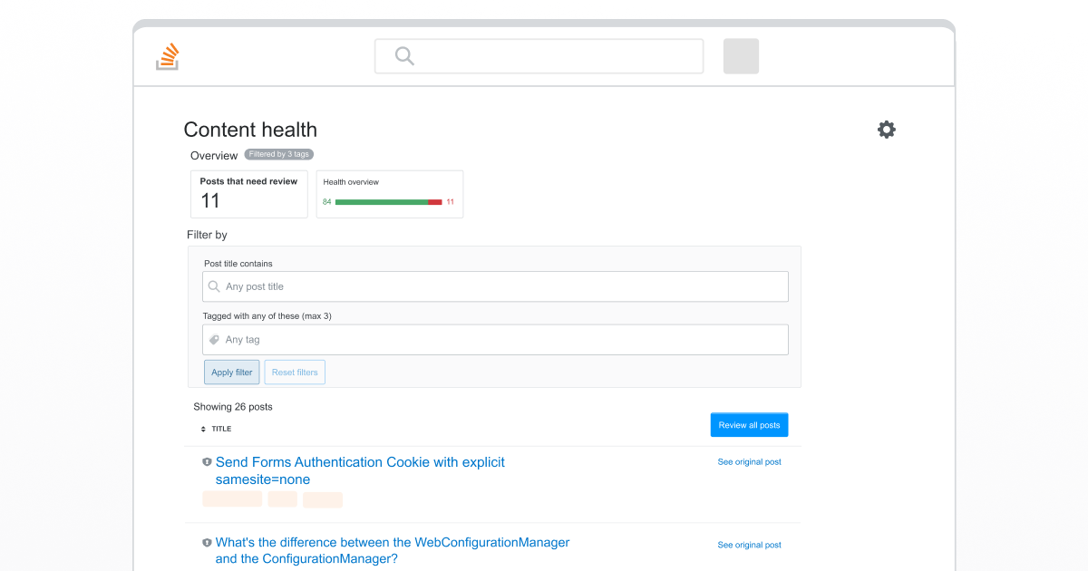Sort posts by the TITLE column header
1088x571 pixels.
[x=221, y=429]
